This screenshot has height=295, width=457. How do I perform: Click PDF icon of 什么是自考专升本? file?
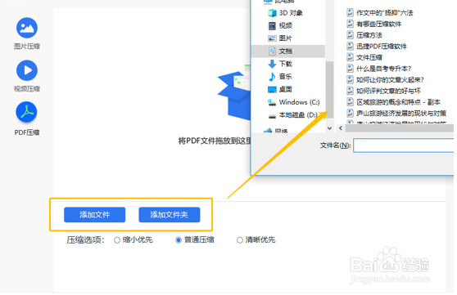click(350, 69)
